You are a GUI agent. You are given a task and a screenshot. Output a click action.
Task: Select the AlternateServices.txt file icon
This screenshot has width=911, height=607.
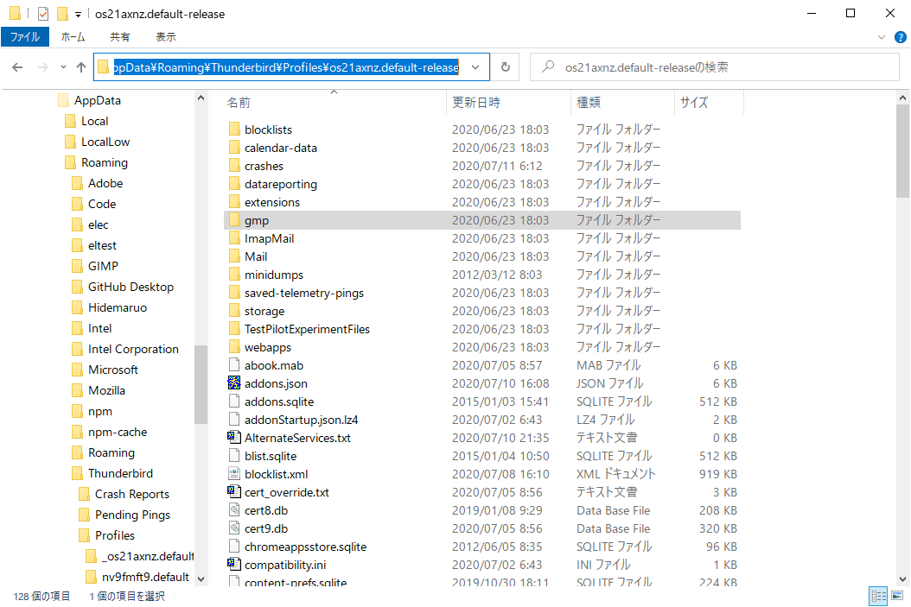coord(234,437)
